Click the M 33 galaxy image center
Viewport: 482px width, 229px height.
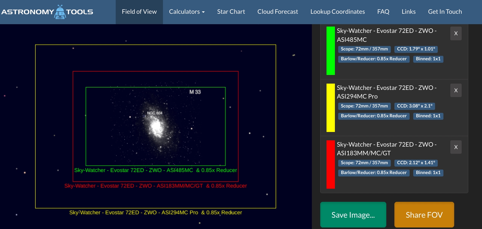click(x=156, y=127)
